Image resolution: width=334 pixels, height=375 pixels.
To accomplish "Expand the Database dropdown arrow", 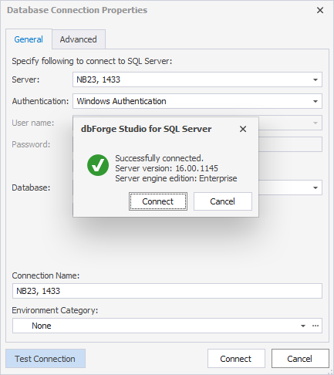I will [315, 187].
